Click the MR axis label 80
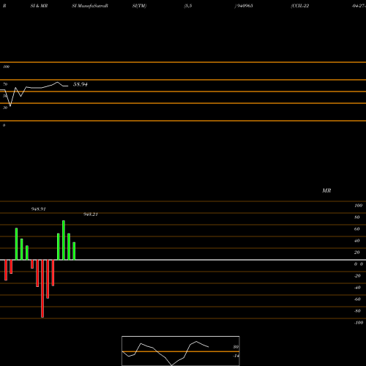This screenshot has height=366, width=366. 357,217
